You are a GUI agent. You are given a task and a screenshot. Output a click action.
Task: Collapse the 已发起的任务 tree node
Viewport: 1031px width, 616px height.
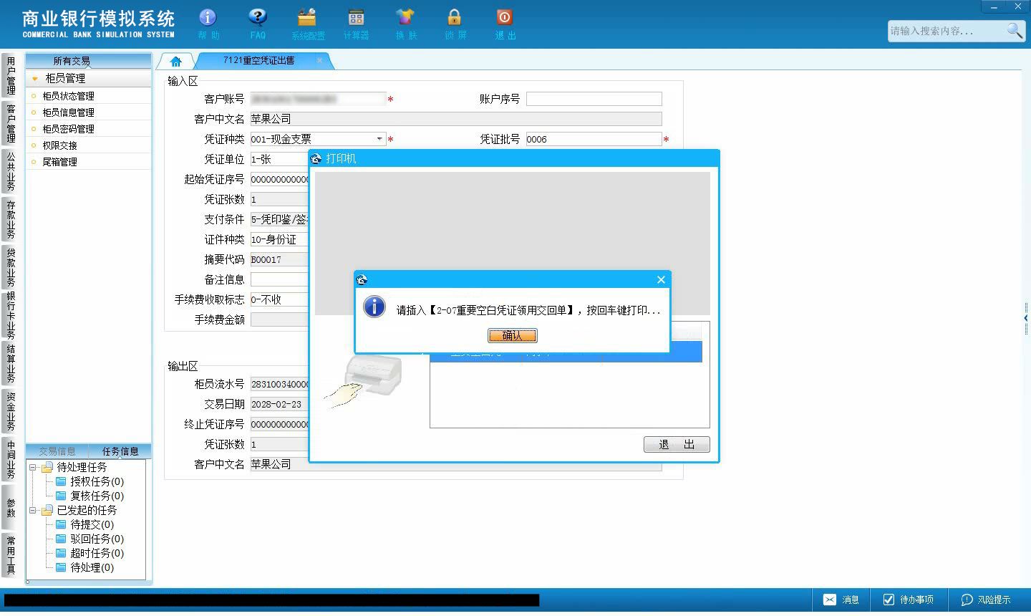click(x=32, y=511)
